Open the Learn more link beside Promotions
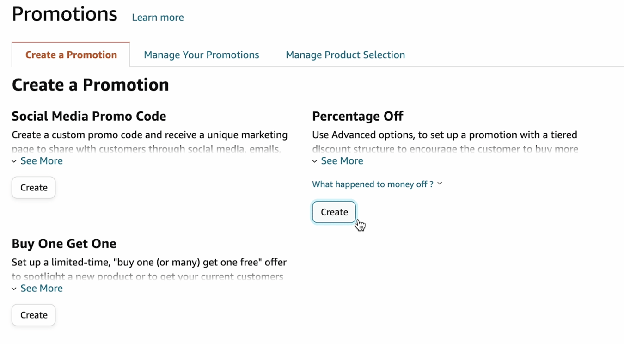Viewport: 624px width, 344px height. pos(157,17)
